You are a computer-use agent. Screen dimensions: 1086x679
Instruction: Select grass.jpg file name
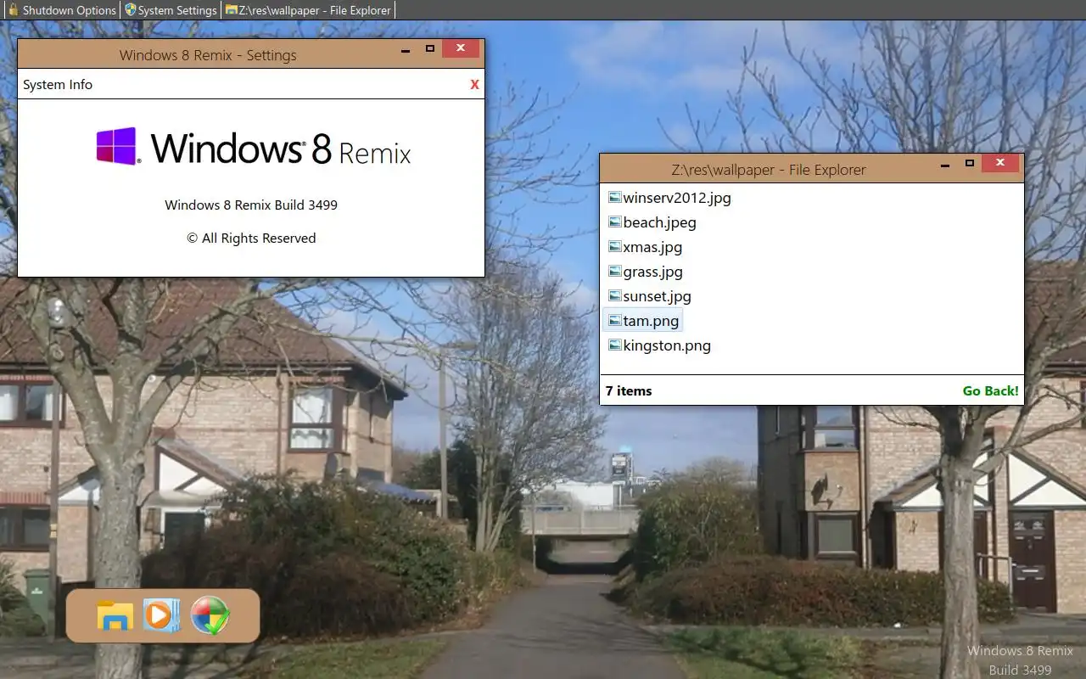(x=652, y=272)
